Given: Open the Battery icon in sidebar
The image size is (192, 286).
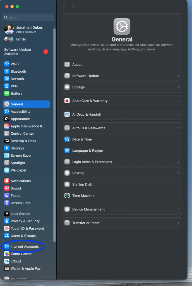Looking at the screenshot, I should [x=7, y=93].
